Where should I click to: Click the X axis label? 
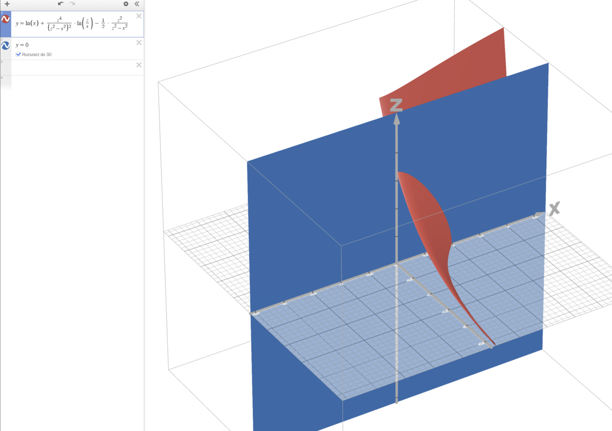[x=554, y=208]
